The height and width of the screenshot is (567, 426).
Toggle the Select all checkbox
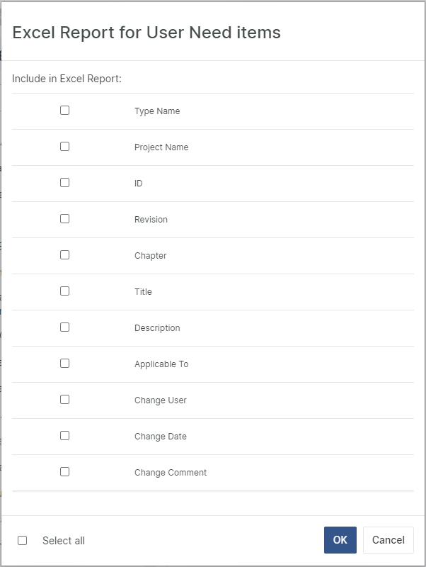point(23,541)
